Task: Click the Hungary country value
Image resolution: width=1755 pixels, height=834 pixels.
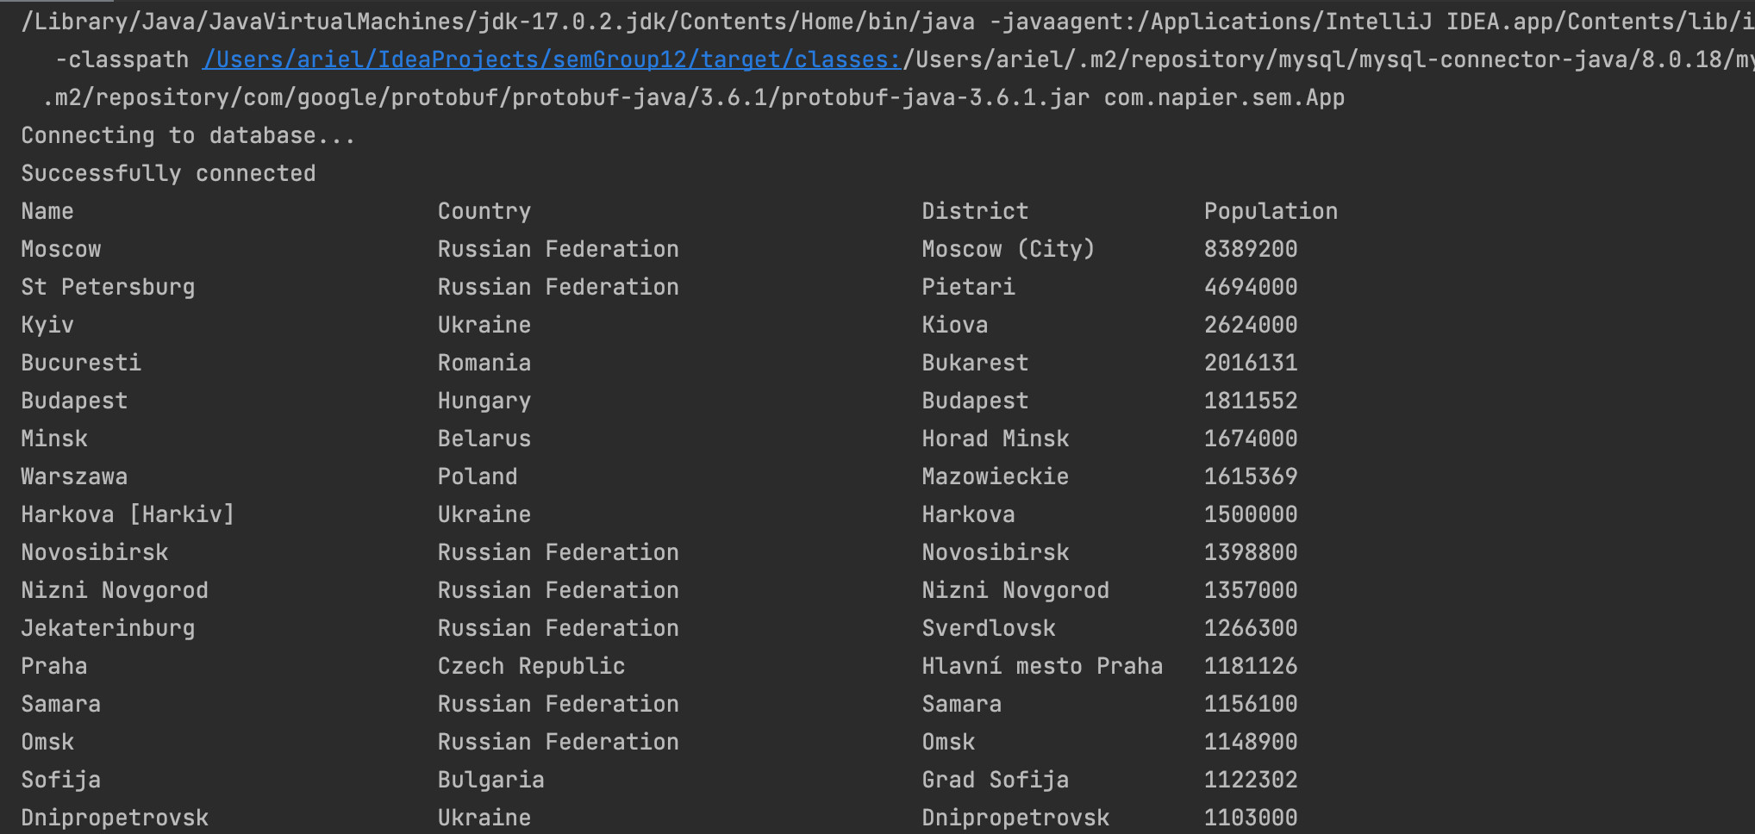Action: point(484,401)
